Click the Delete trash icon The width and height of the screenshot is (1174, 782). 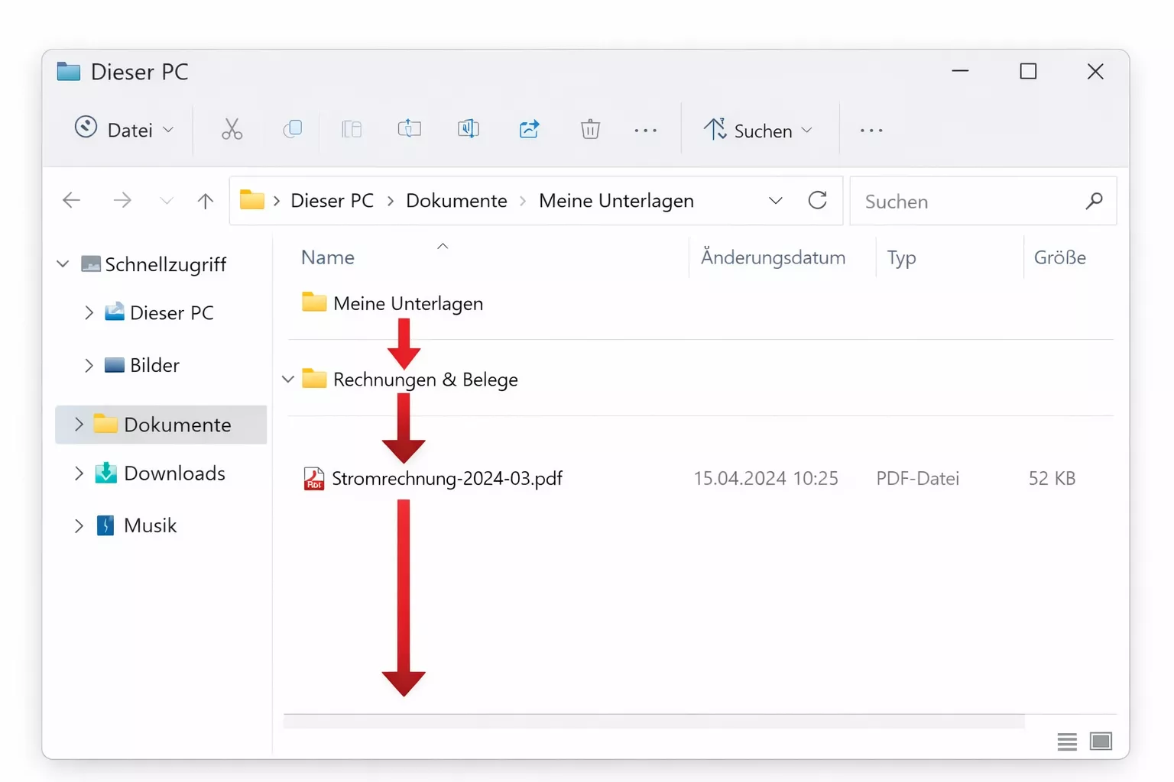pos(590,129)
